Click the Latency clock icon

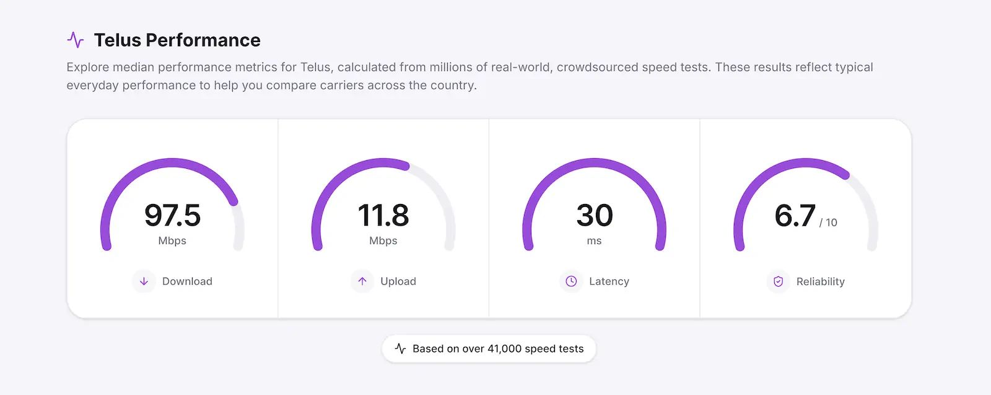click(571, 281)
